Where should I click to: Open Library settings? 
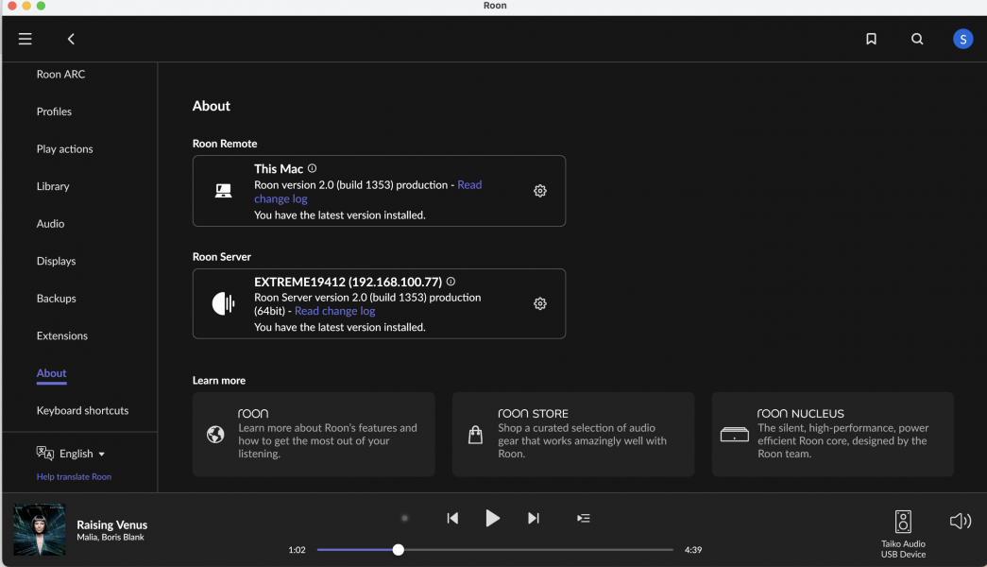[53, 186]
